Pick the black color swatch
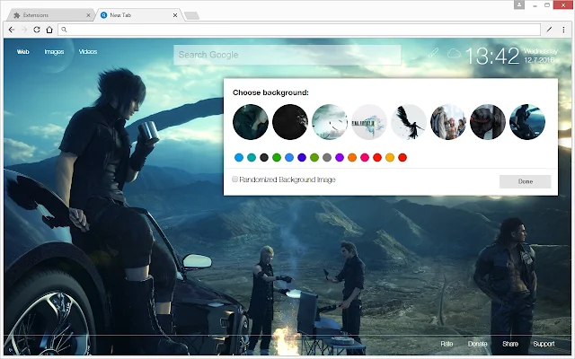575x359 pixels. tap(264, 158)
